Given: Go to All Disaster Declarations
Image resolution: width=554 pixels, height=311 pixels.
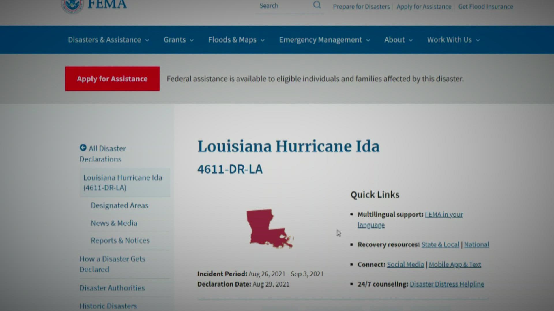Looking at the screenshot, I should click(103, 153).
